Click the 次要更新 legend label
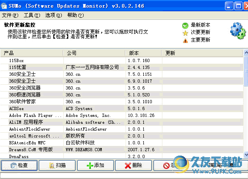248x179 pixels. point(201,32)
